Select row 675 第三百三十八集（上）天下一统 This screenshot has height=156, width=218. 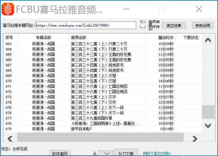coord(103,108)
